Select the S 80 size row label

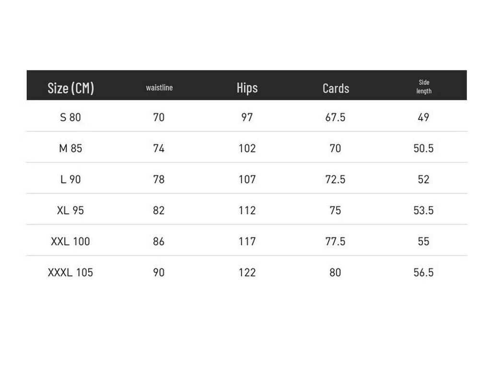point(70,117)
